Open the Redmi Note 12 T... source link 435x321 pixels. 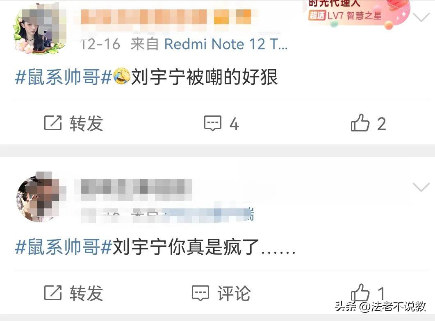[x=226, y=44]
